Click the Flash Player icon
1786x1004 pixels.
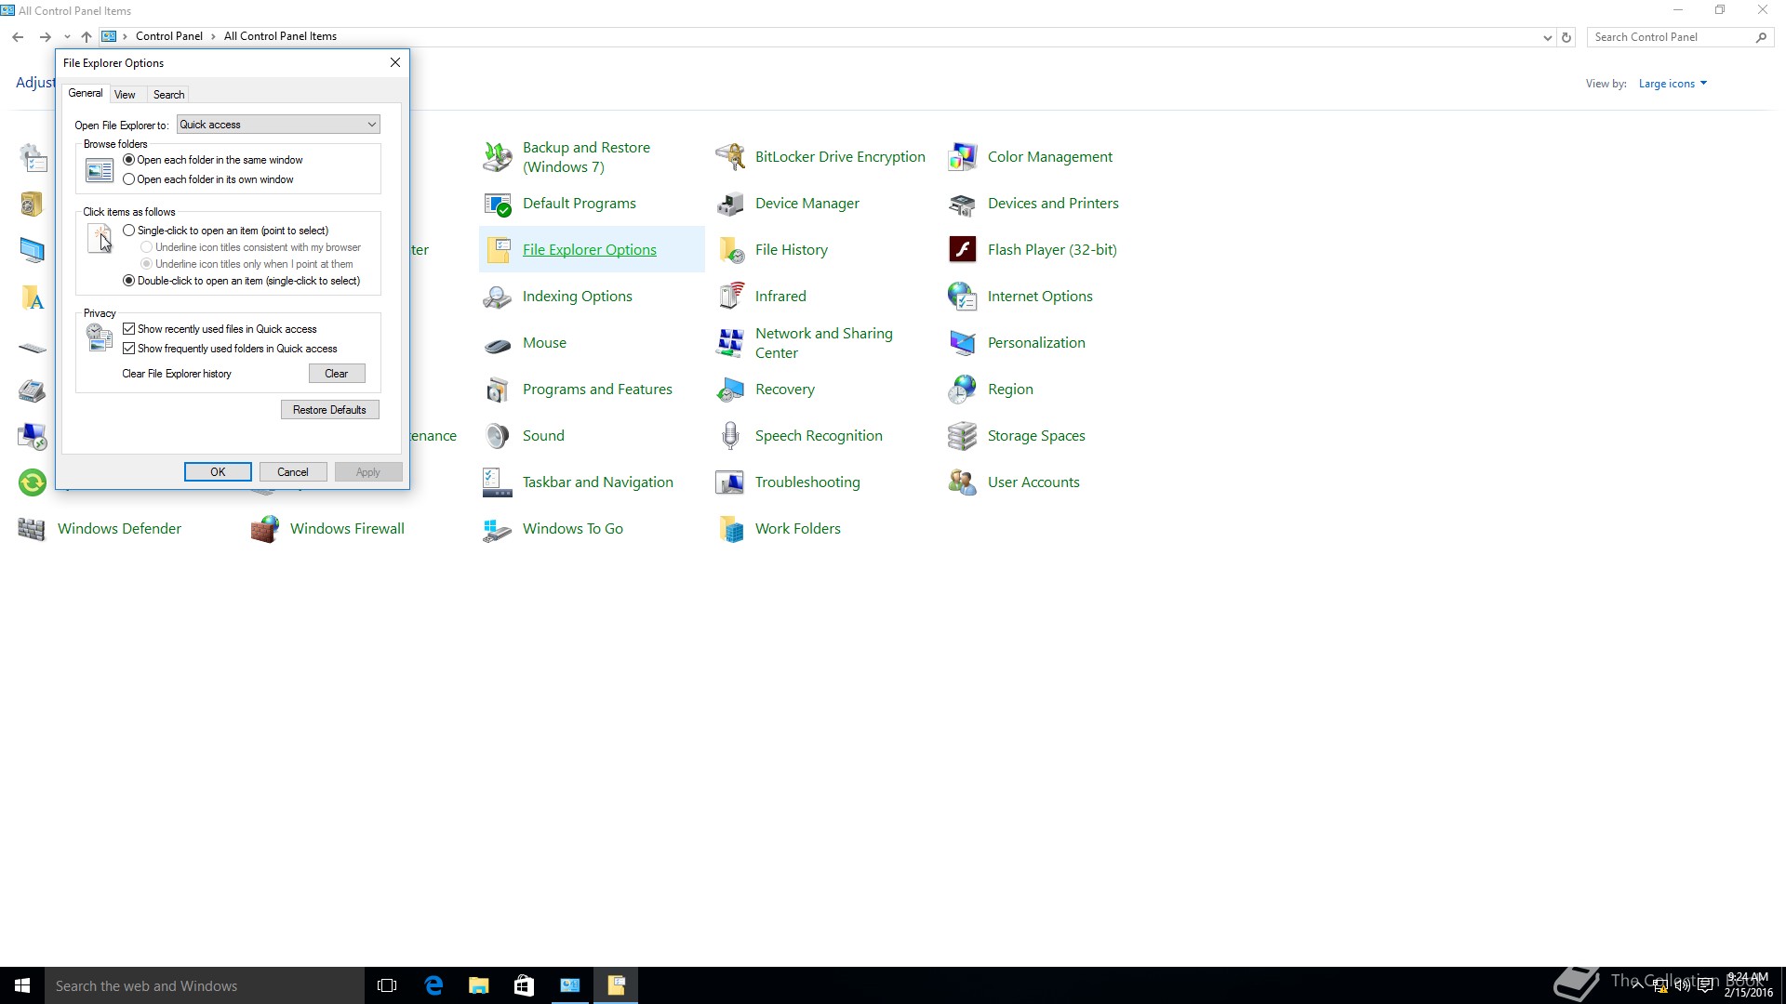[962, 249]
